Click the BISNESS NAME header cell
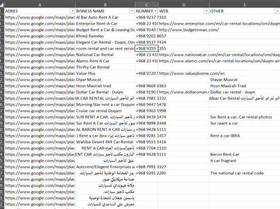This screenshot has width=280, height=209. pos(105,11)
